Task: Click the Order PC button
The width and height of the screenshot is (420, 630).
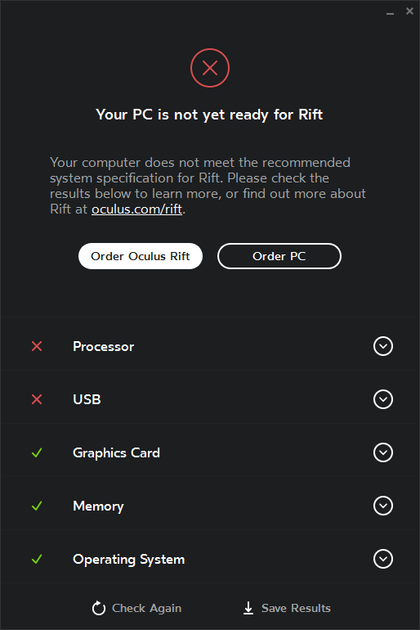Action: pos(279,256)
